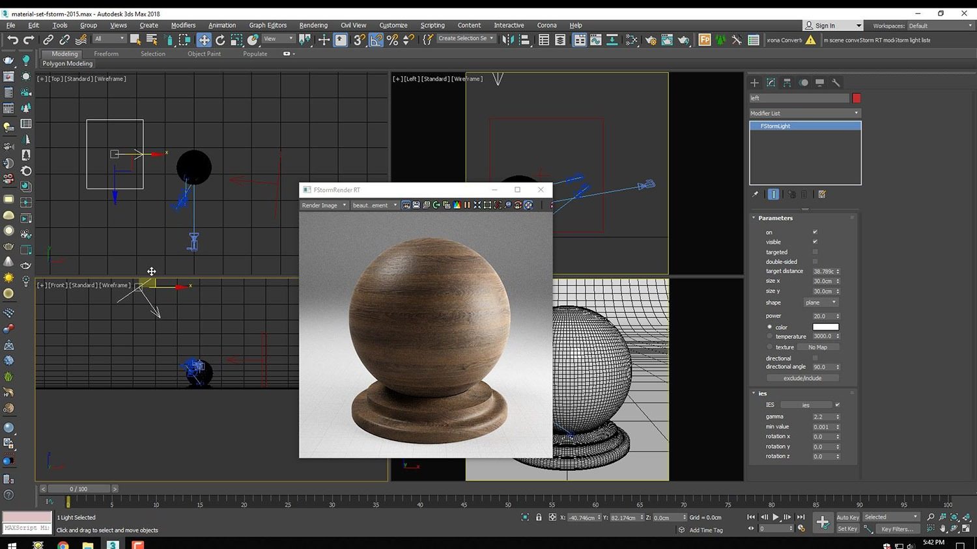
Task: Activate the Select and Move tool
Action: click(204, 40)
